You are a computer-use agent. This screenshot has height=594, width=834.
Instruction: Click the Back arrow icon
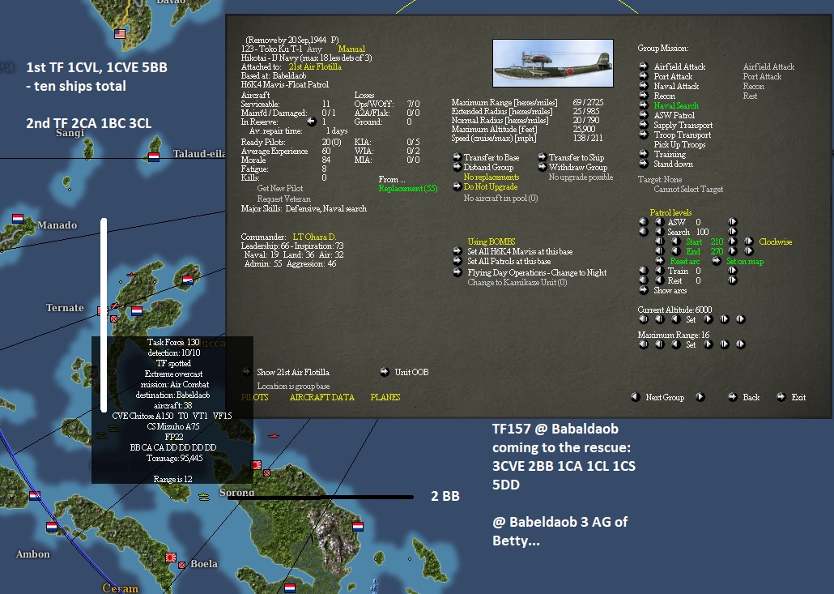click(x=733, y=396)
